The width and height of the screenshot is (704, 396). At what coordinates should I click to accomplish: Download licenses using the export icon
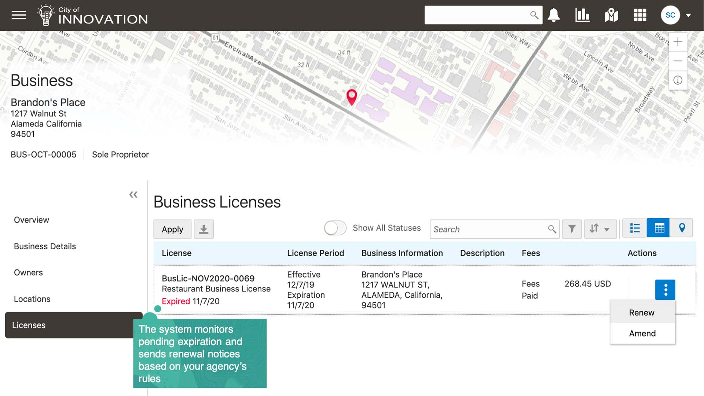pyautogui.click(x=203, y=229)
